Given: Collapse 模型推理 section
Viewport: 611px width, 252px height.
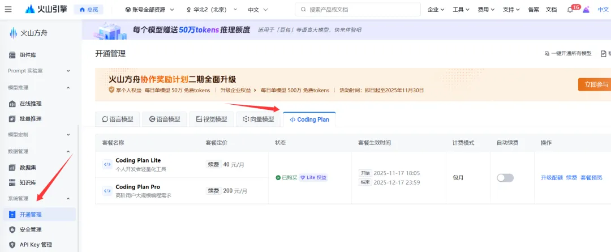Looking at the screenshot, I should (39, 88).
